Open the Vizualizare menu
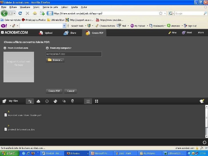The width and height of the screenshot is (208, 156). (25, 7)
